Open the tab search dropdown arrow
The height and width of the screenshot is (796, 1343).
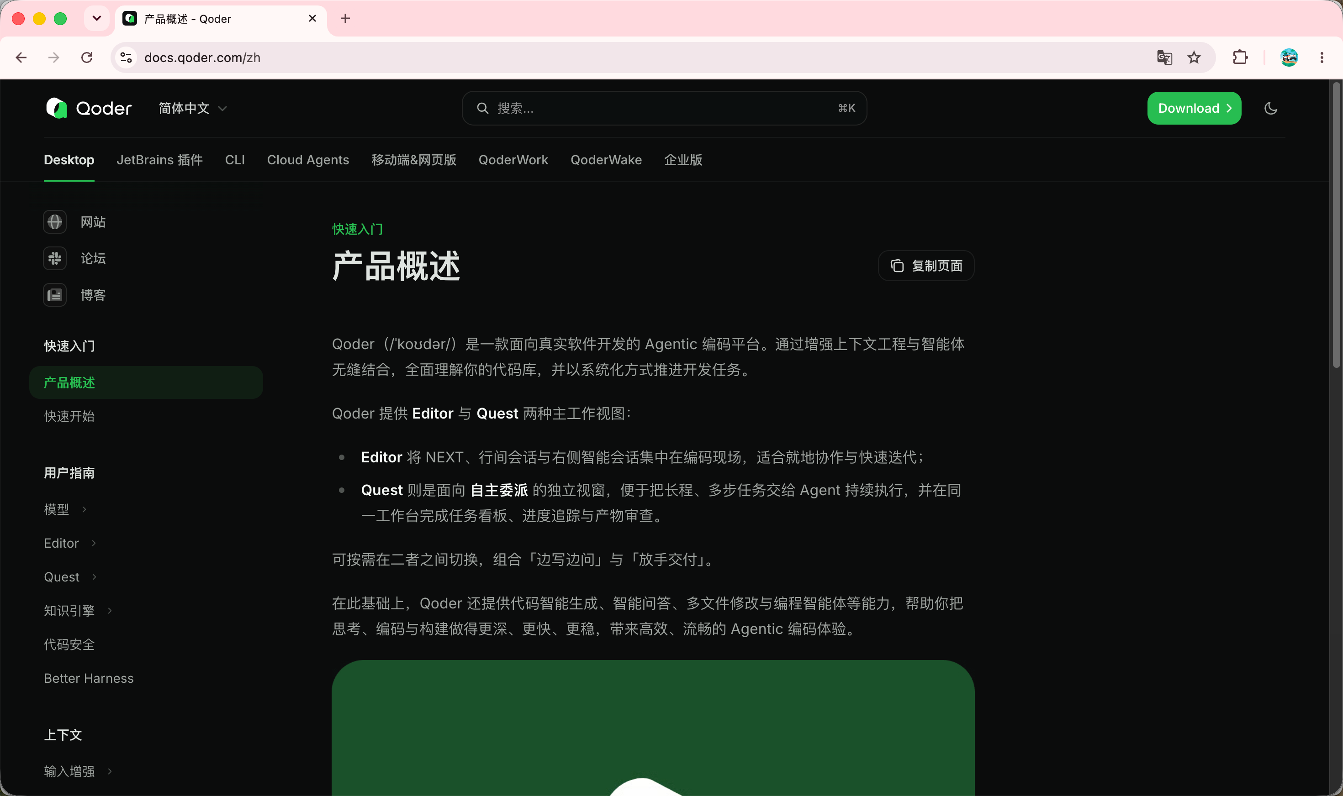click(x=97, y=19)
